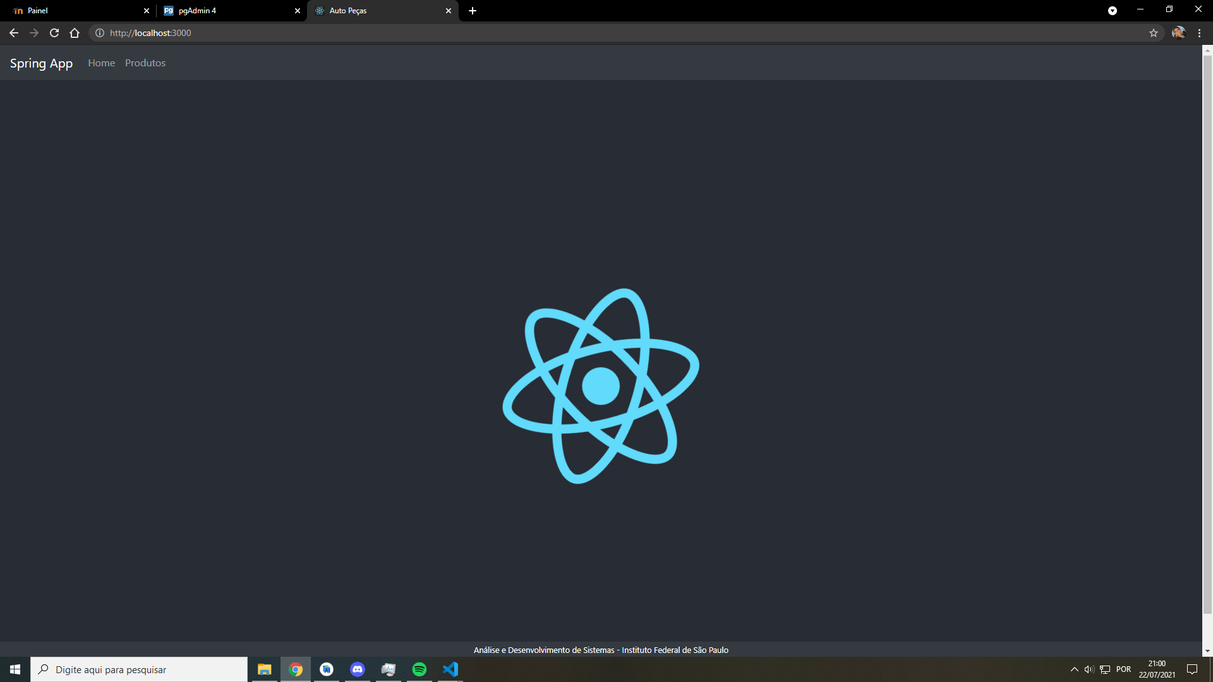The width and height of the screenshot is (1213, 682).
Task: Open the network status tray icon
Action: tap(1105, 669)
